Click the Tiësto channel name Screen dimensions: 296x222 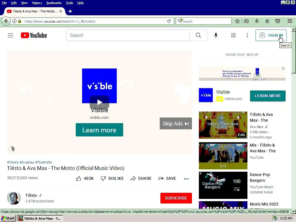coord(31,195)
